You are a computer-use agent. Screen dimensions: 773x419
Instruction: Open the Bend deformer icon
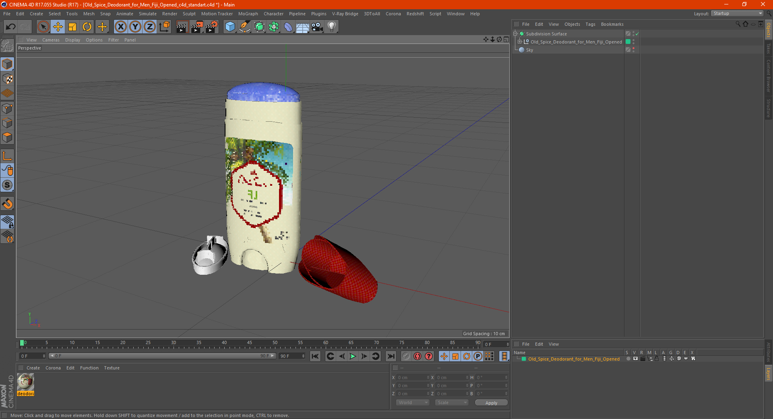tap(288, 27)
